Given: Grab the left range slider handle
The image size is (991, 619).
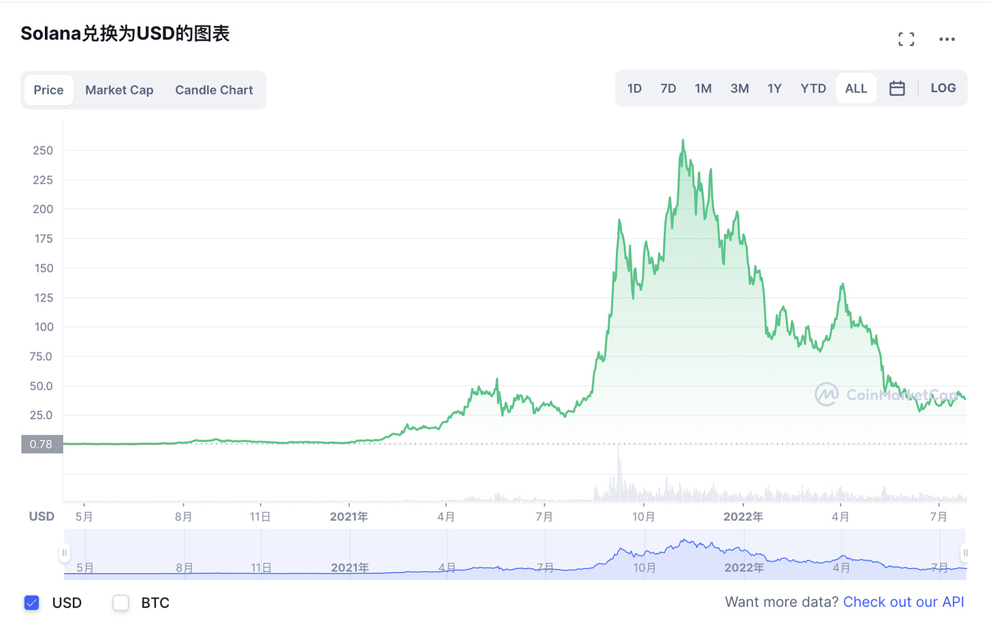Looking at the screenshot, I should click(64, 553).
